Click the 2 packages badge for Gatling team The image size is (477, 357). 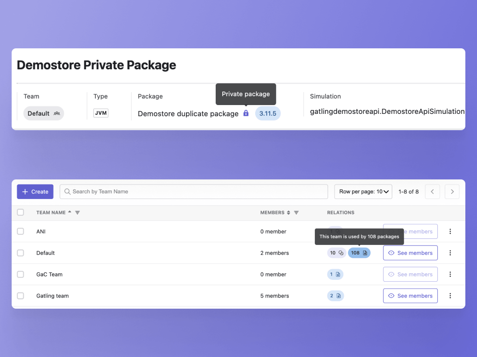pyautogui.click(x=335, y=296)
